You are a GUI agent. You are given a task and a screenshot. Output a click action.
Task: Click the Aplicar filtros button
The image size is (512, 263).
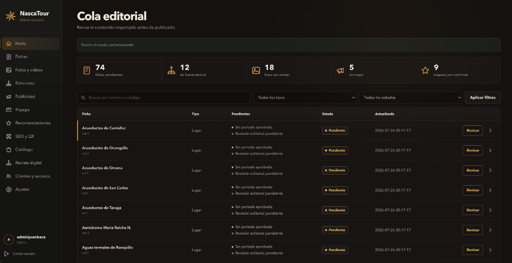click(482, 97)
